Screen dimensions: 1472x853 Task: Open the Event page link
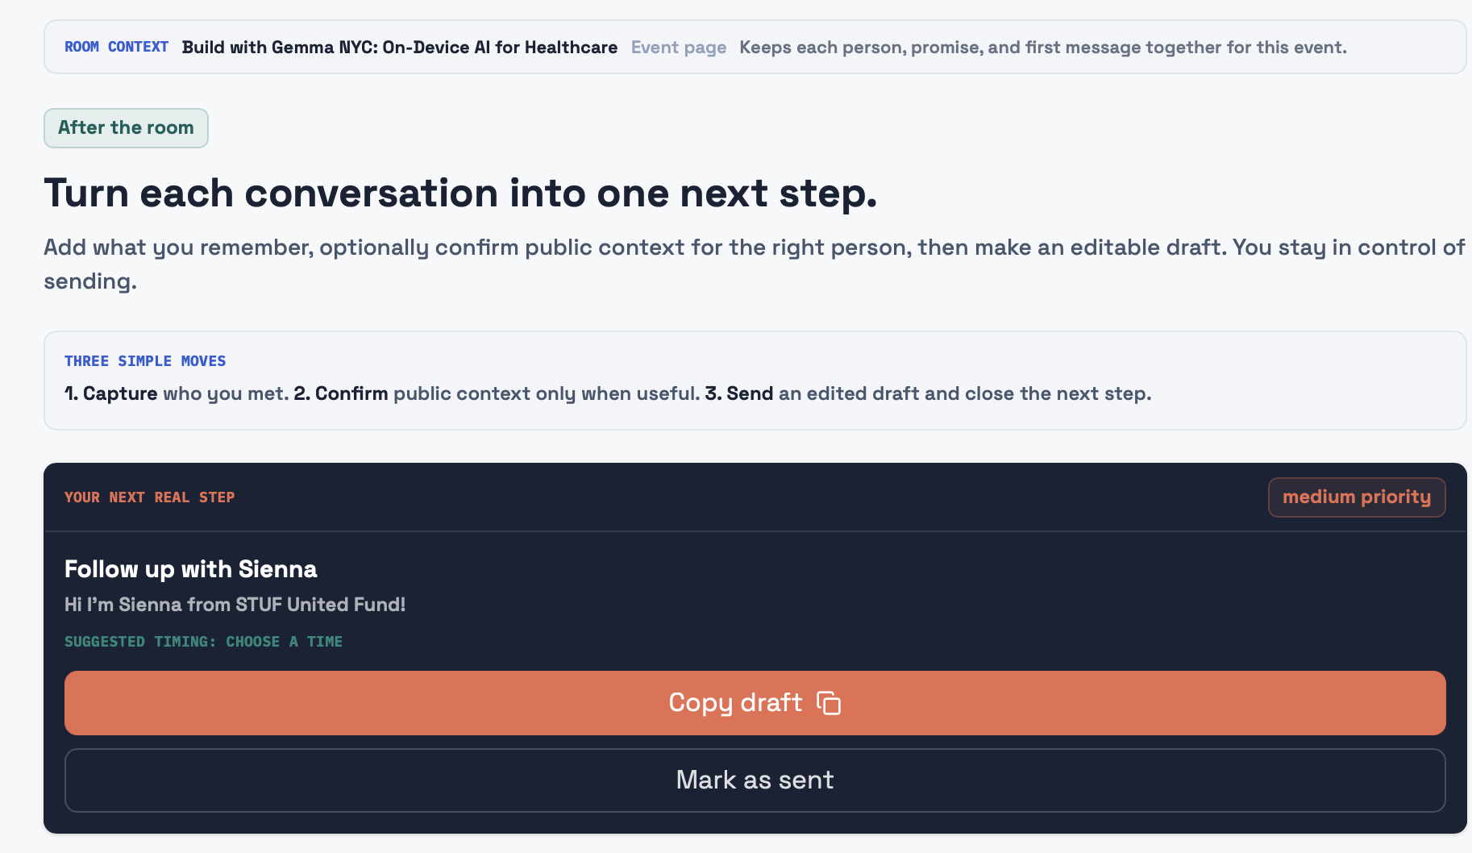[678, 48]
